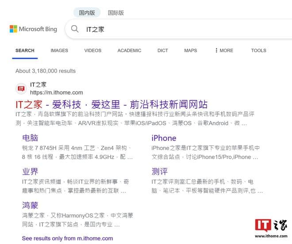The height and width of the screenshot is (244, 292).
Task: Click the IT之家 site favicon
Action: [x=21, y=88]
